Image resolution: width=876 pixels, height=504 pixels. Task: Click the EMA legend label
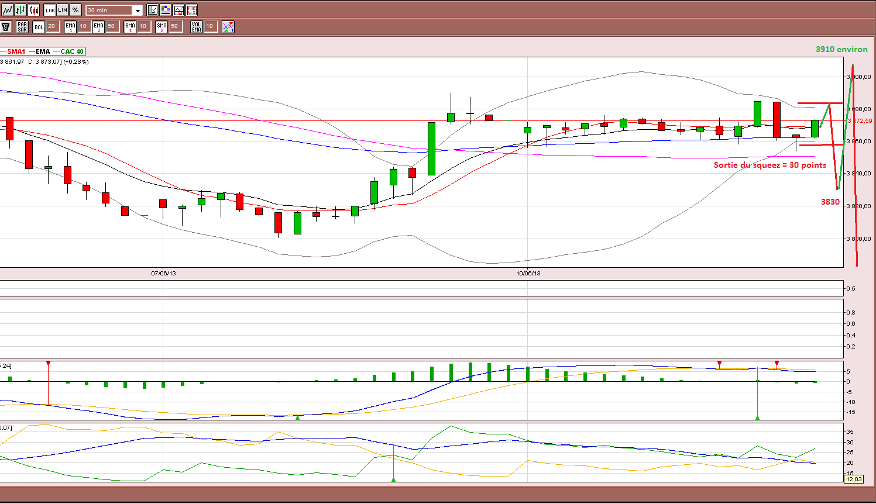click(x=43, y=51)
